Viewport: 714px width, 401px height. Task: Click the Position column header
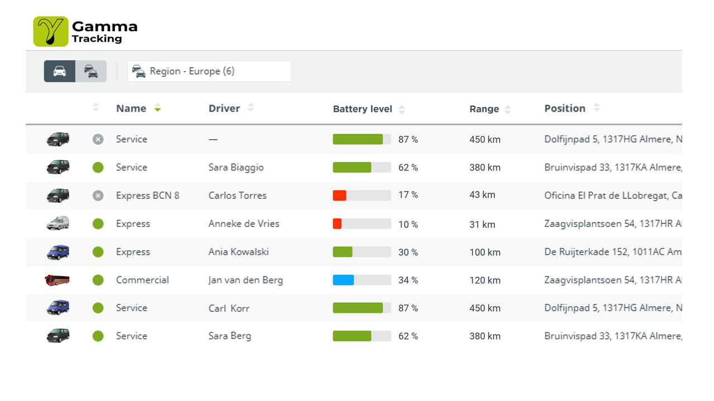(x=565, y=109)
